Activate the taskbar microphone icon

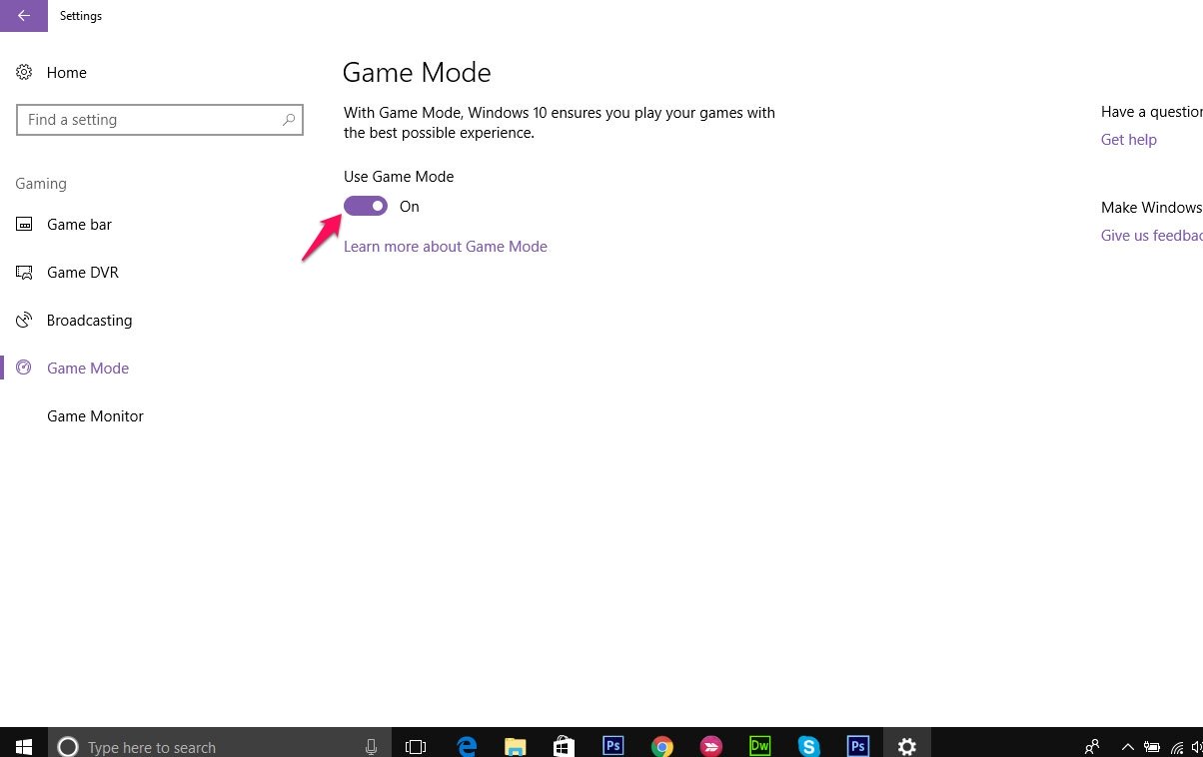click(x=371, y=746)
